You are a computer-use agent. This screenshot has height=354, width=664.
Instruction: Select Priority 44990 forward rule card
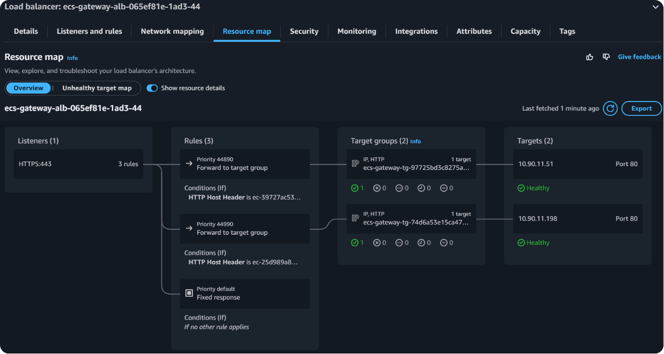pos(245,229)
